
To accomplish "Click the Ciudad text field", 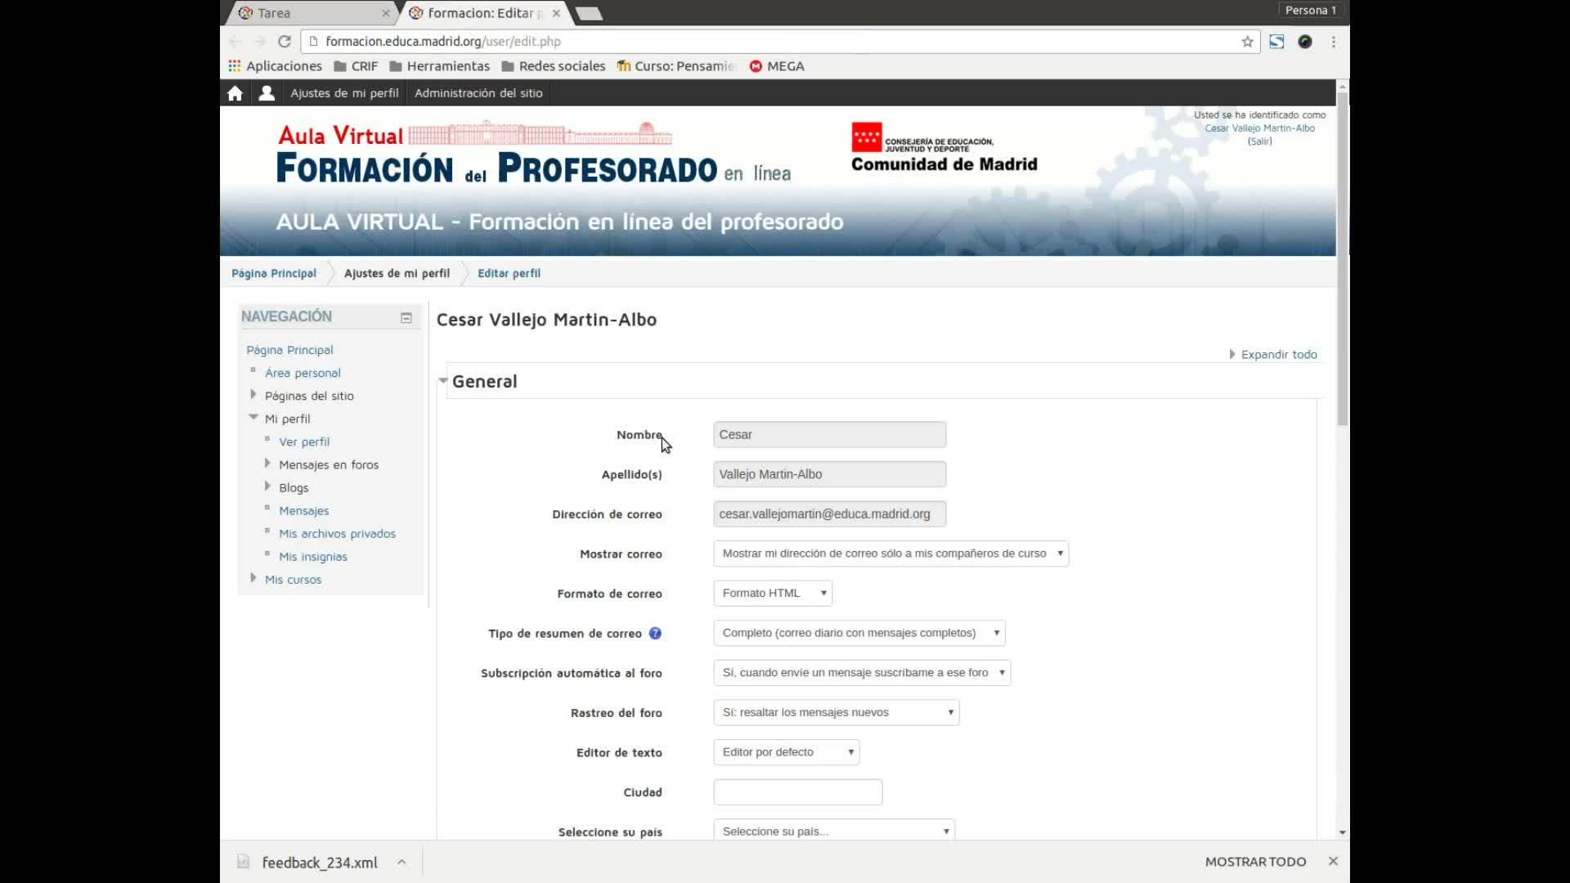I will coord(797,792).
